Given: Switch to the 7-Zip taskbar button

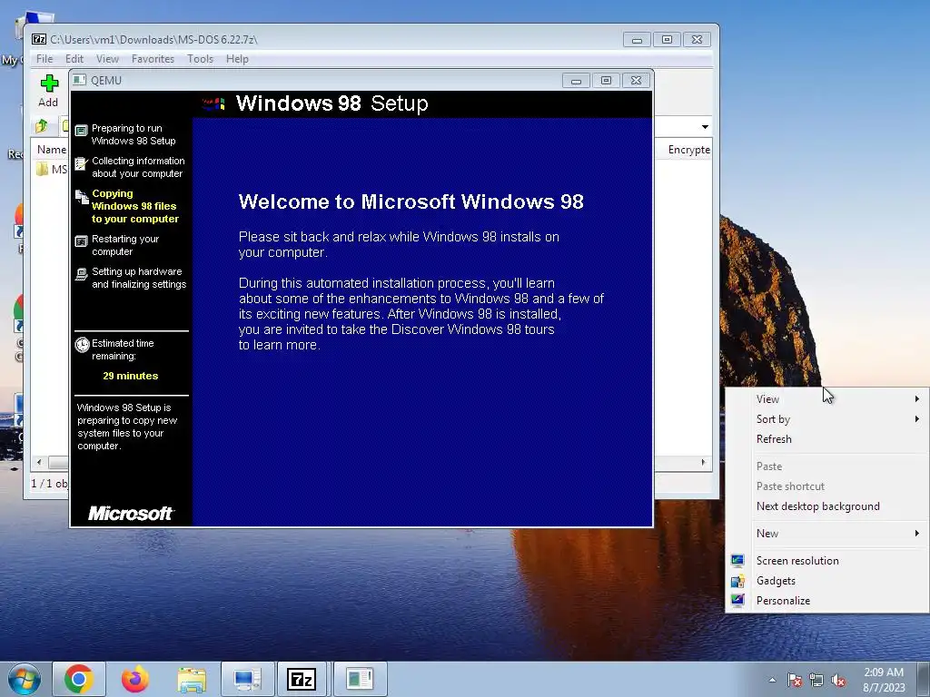Looking at the screenshot, I should [x=302, y=679].
